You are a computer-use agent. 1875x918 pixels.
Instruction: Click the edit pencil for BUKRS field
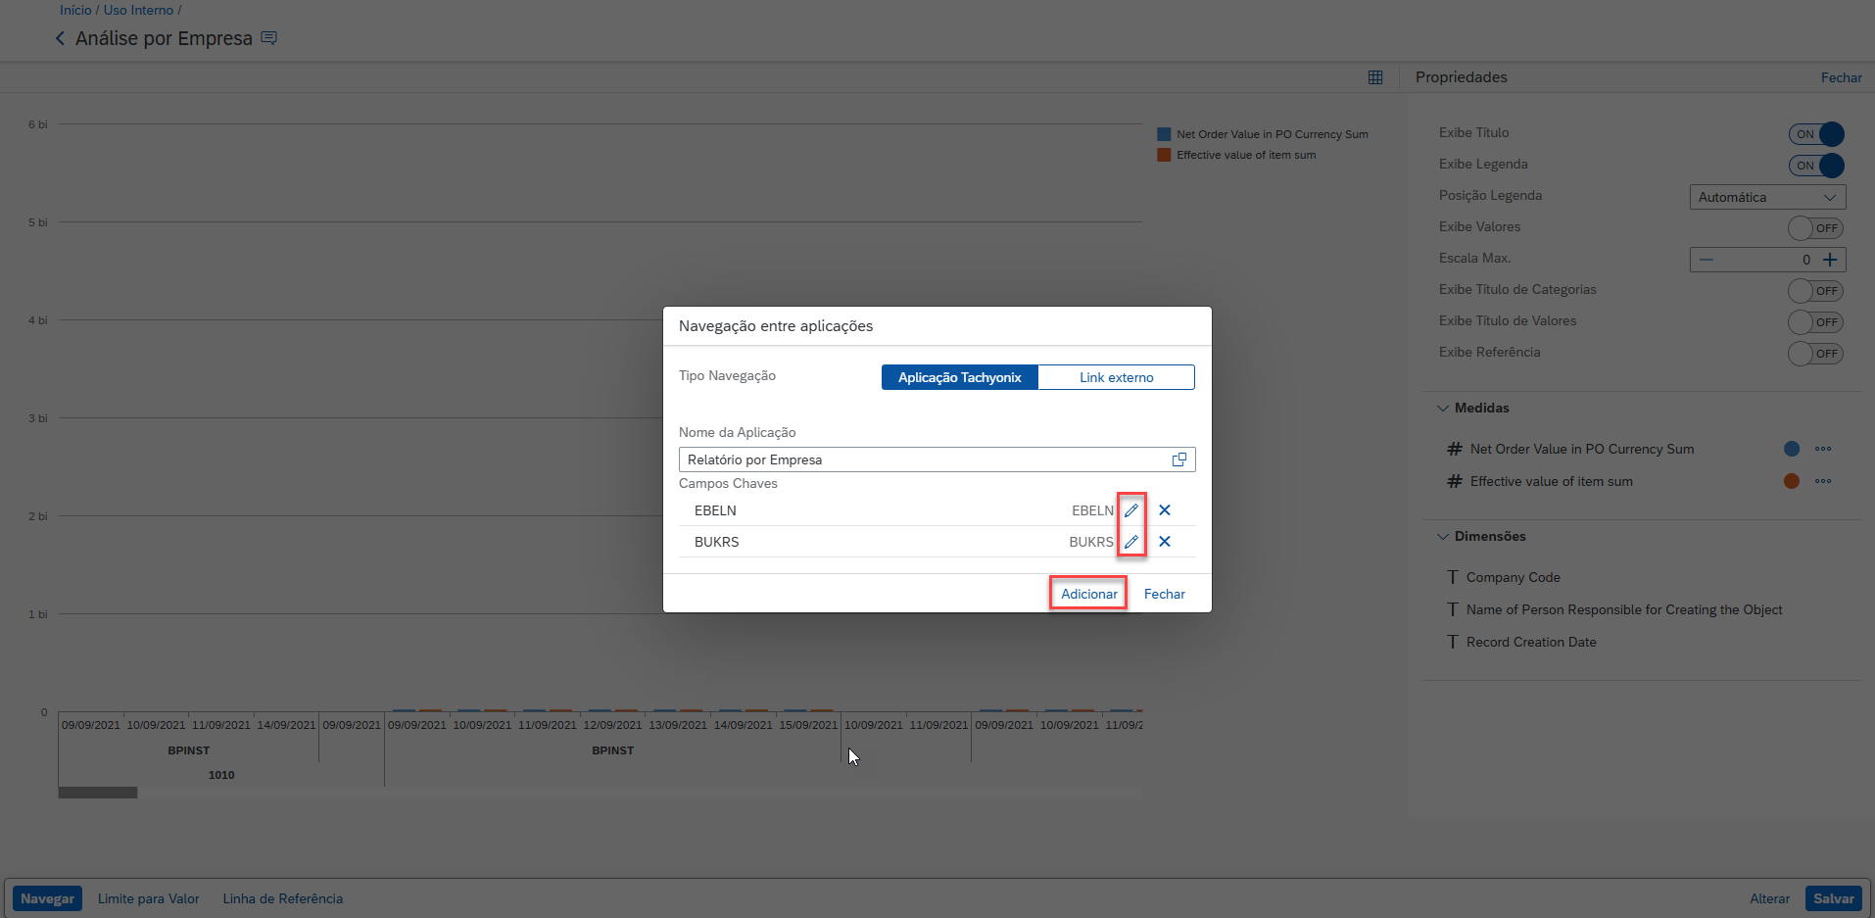point(1131,542)
